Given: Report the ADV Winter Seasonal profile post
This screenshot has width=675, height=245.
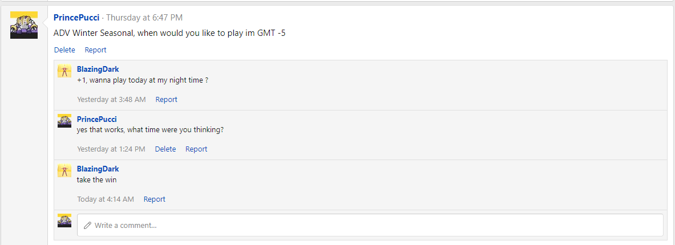Looking at the screenshot, I should tap(95, 50).
